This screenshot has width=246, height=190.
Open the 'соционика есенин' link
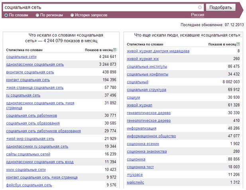tap(143, 144)
